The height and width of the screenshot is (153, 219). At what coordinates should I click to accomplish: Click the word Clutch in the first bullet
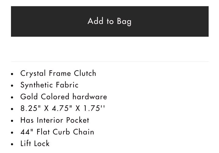[x=85, y=73]
